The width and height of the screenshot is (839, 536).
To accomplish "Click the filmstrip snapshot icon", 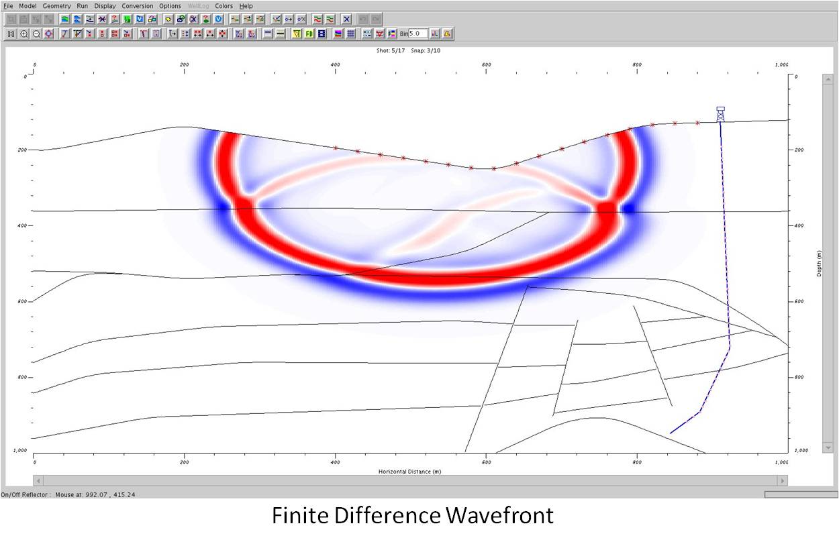I will [x=322, y=34].
